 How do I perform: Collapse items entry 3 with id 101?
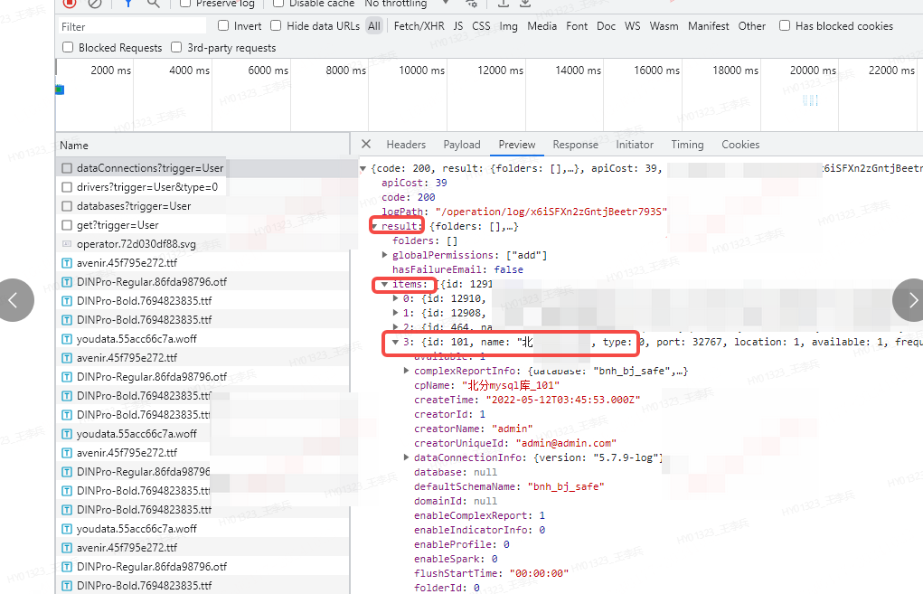tap(395, 342)
